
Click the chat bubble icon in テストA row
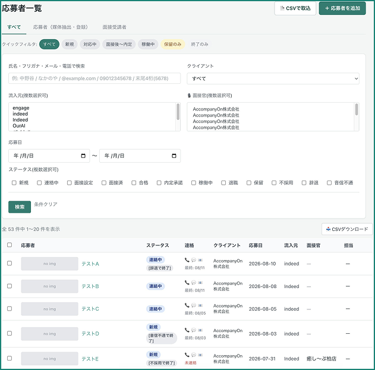pyautogui.click(x=194, y=260)
